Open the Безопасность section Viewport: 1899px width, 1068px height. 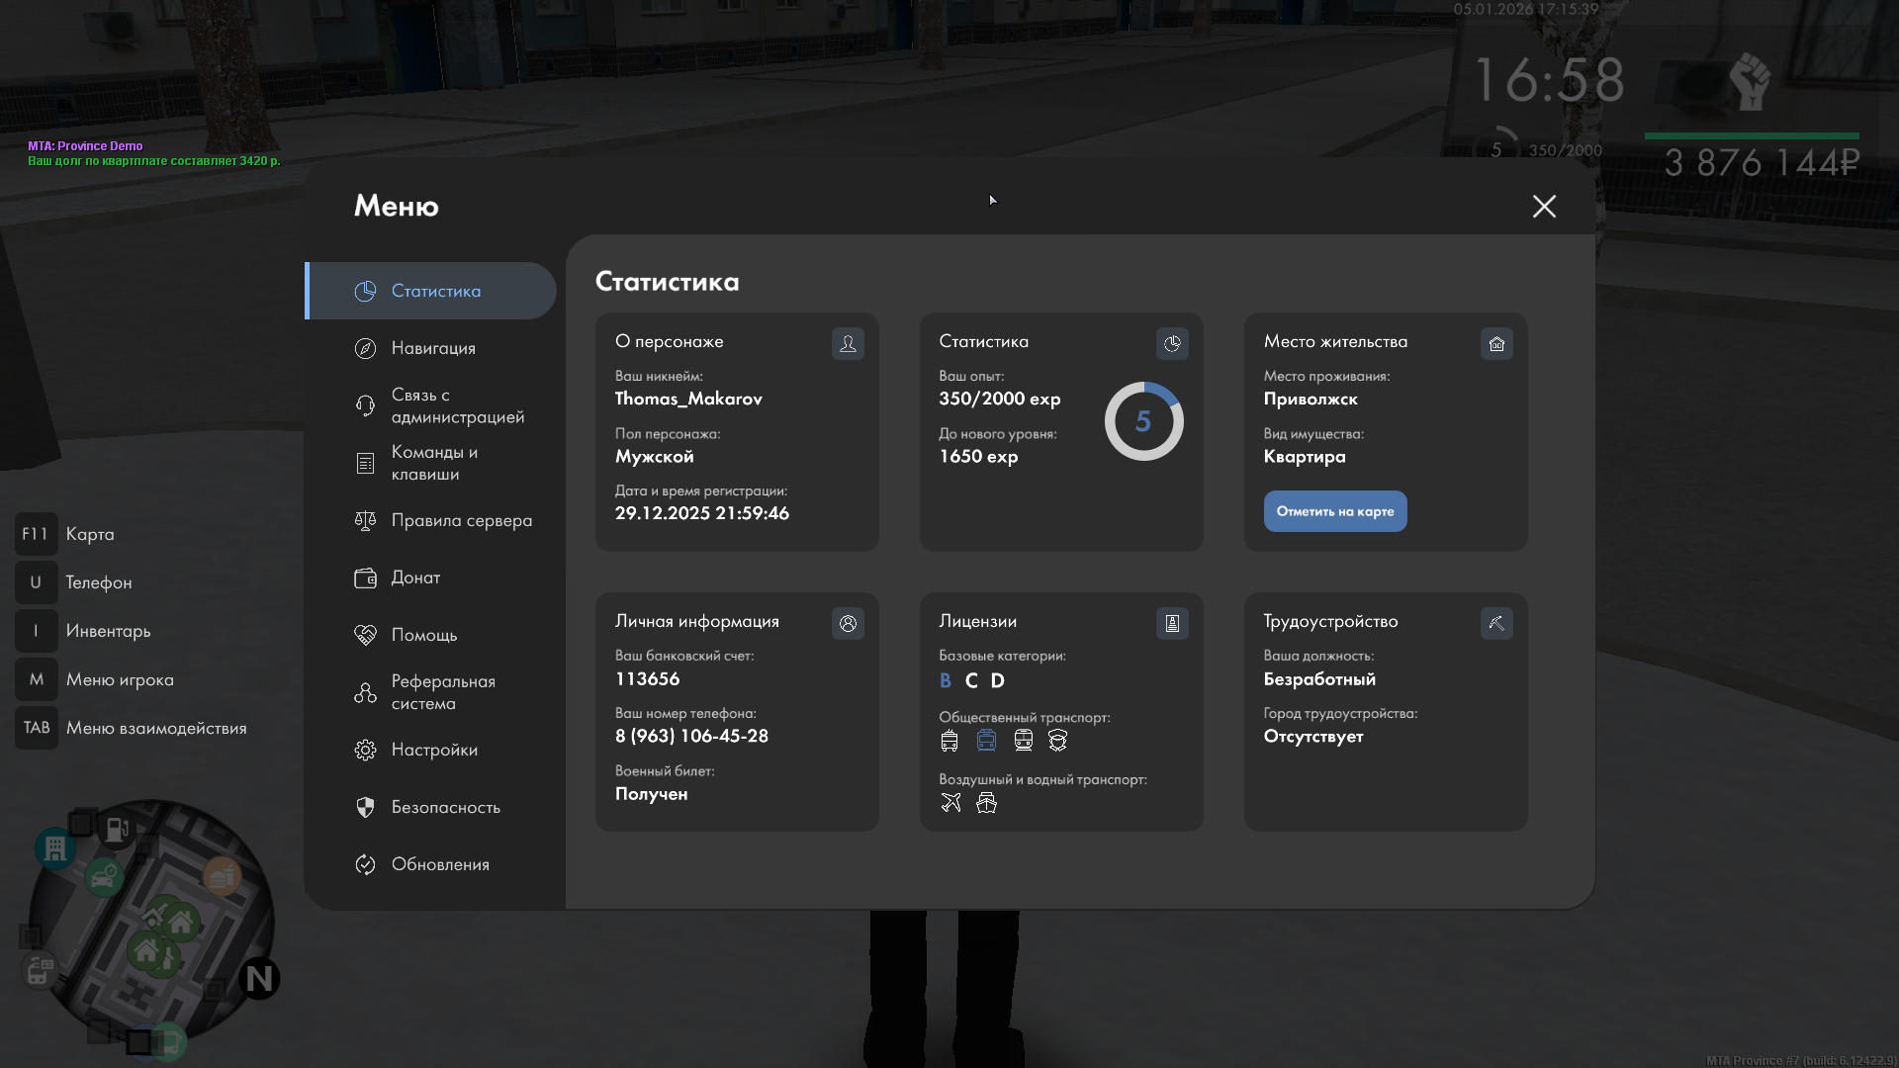click(x=445, y=807)
